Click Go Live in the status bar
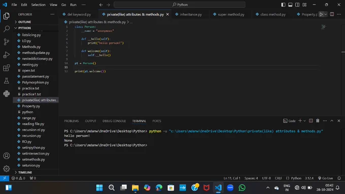Viewport: 345px width, 194px height. tap(325, 178)
